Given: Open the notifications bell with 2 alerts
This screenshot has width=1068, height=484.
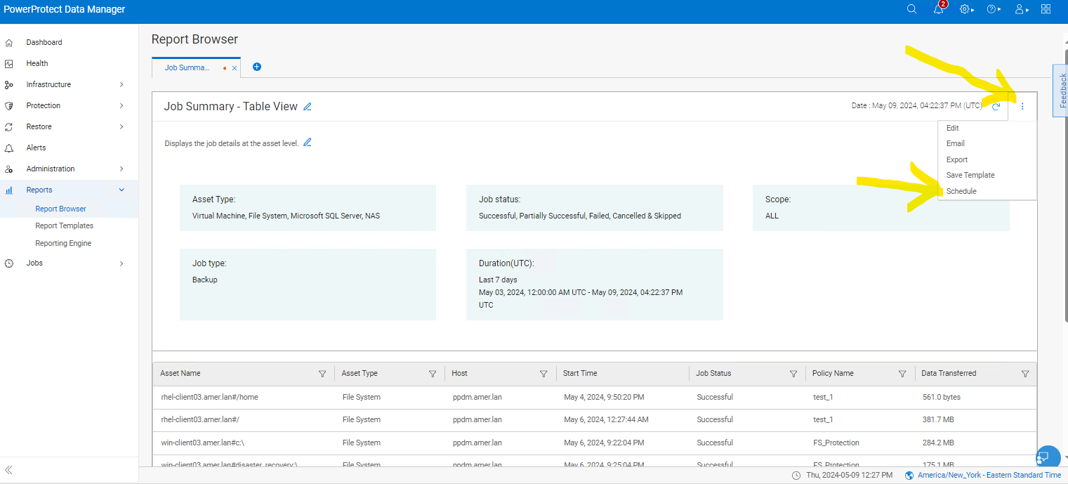Looking at the screenshot, I should click(939, 10).
